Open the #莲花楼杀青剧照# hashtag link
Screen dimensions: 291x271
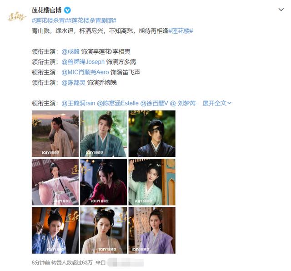[x=90, y=20]
